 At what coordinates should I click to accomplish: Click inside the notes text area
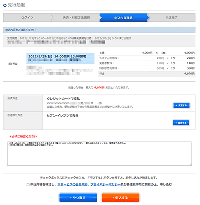tap(99, 154)
